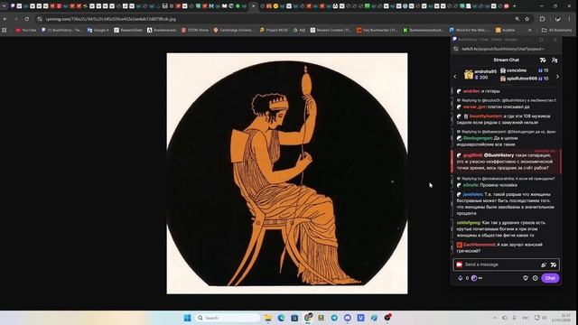Select gifter spielfuhrer666 in leaderboard
The height and width of the screenshot is (325, 578).
tap(522, 79)
